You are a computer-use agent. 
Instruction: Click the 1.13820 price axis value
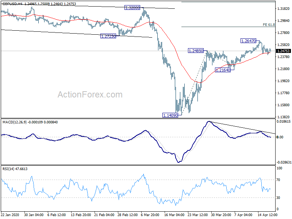(x=284, y=117)
